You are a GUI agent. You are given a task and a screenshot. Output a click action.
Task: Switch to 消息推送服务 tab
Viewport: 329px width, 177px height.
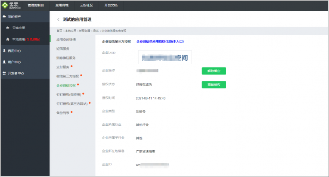point(66,58)
